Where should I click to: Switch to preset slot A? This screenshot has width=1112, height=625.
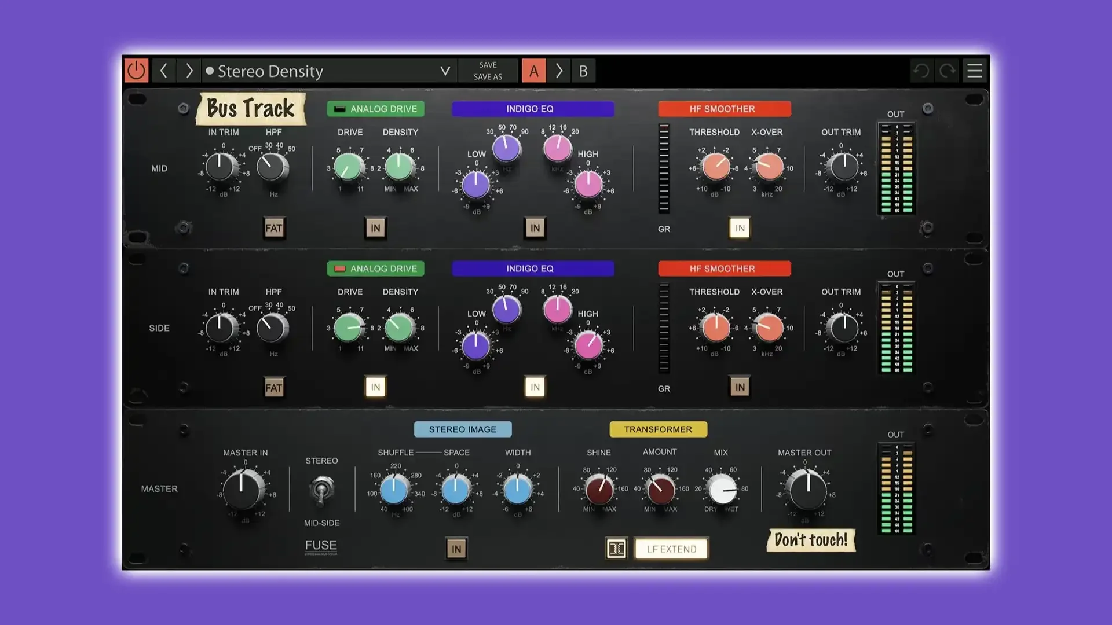pos(533,71)
